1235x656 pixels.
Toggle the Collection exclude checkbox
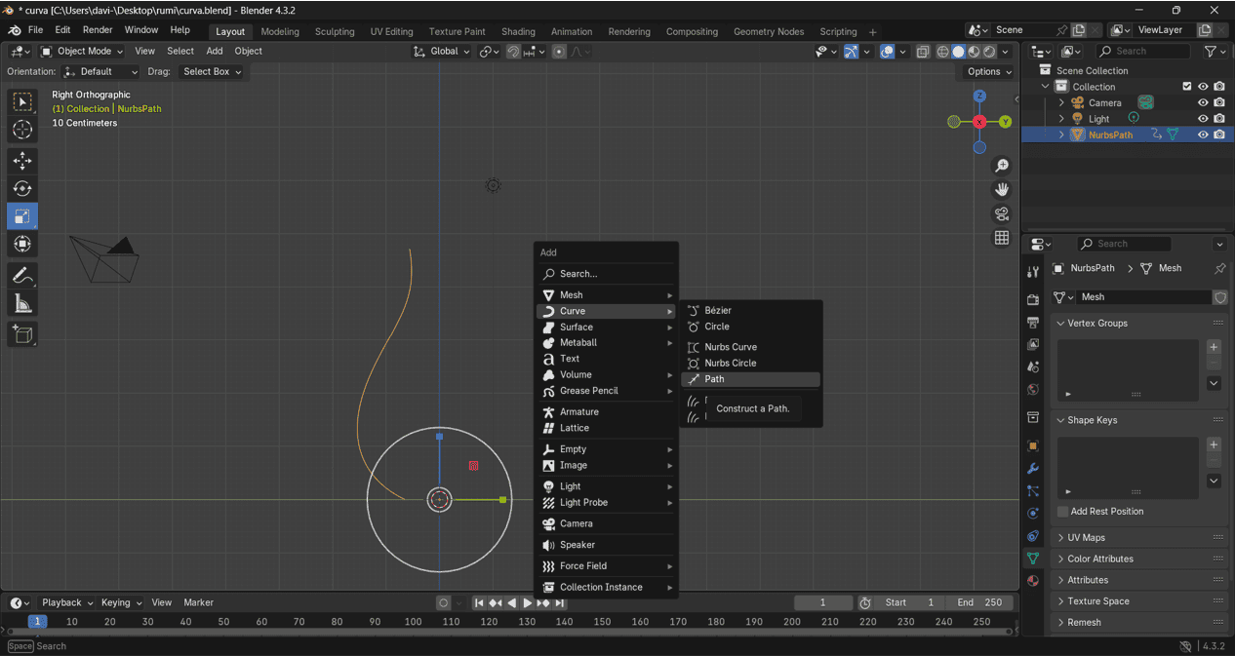(1187, 87)
